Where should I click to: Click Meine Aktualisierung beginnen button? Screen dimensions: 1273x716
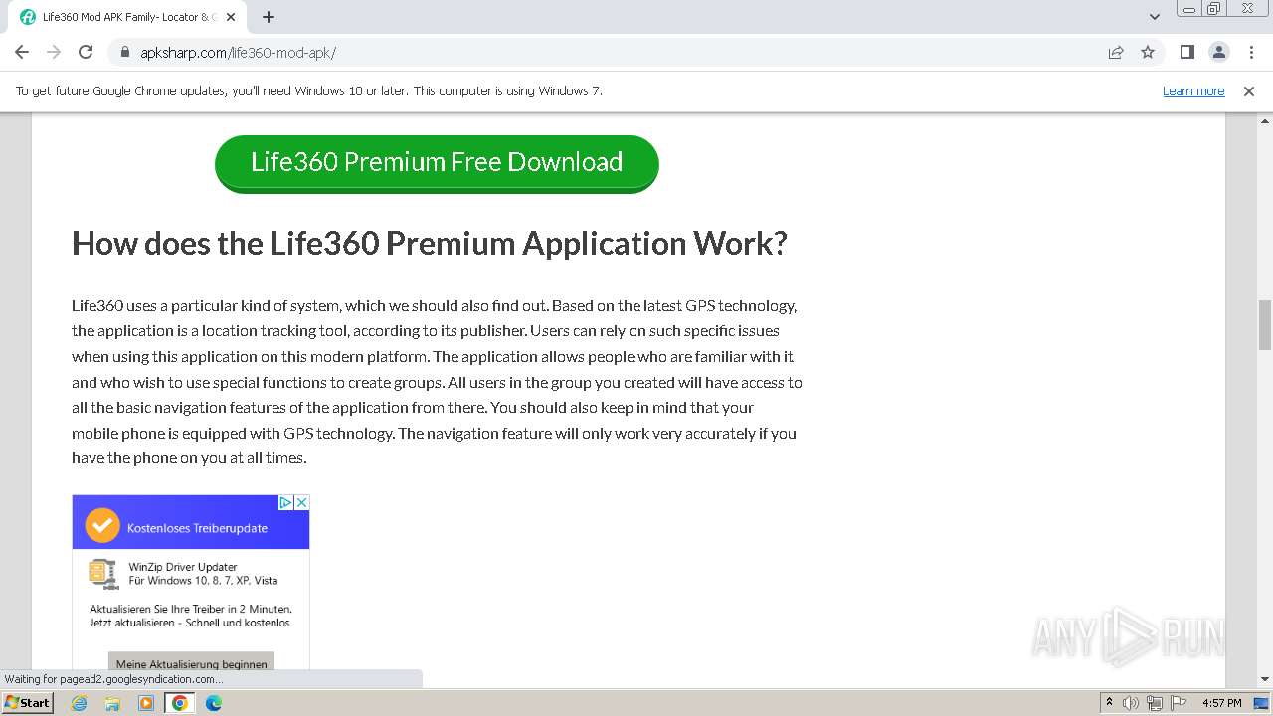(x=191, y=663)
